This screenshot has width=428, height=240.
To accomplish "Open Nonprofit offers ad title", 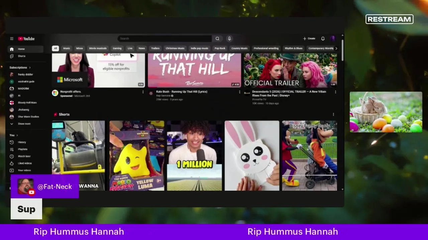I will pyautogui.click(x=71, y=92).
